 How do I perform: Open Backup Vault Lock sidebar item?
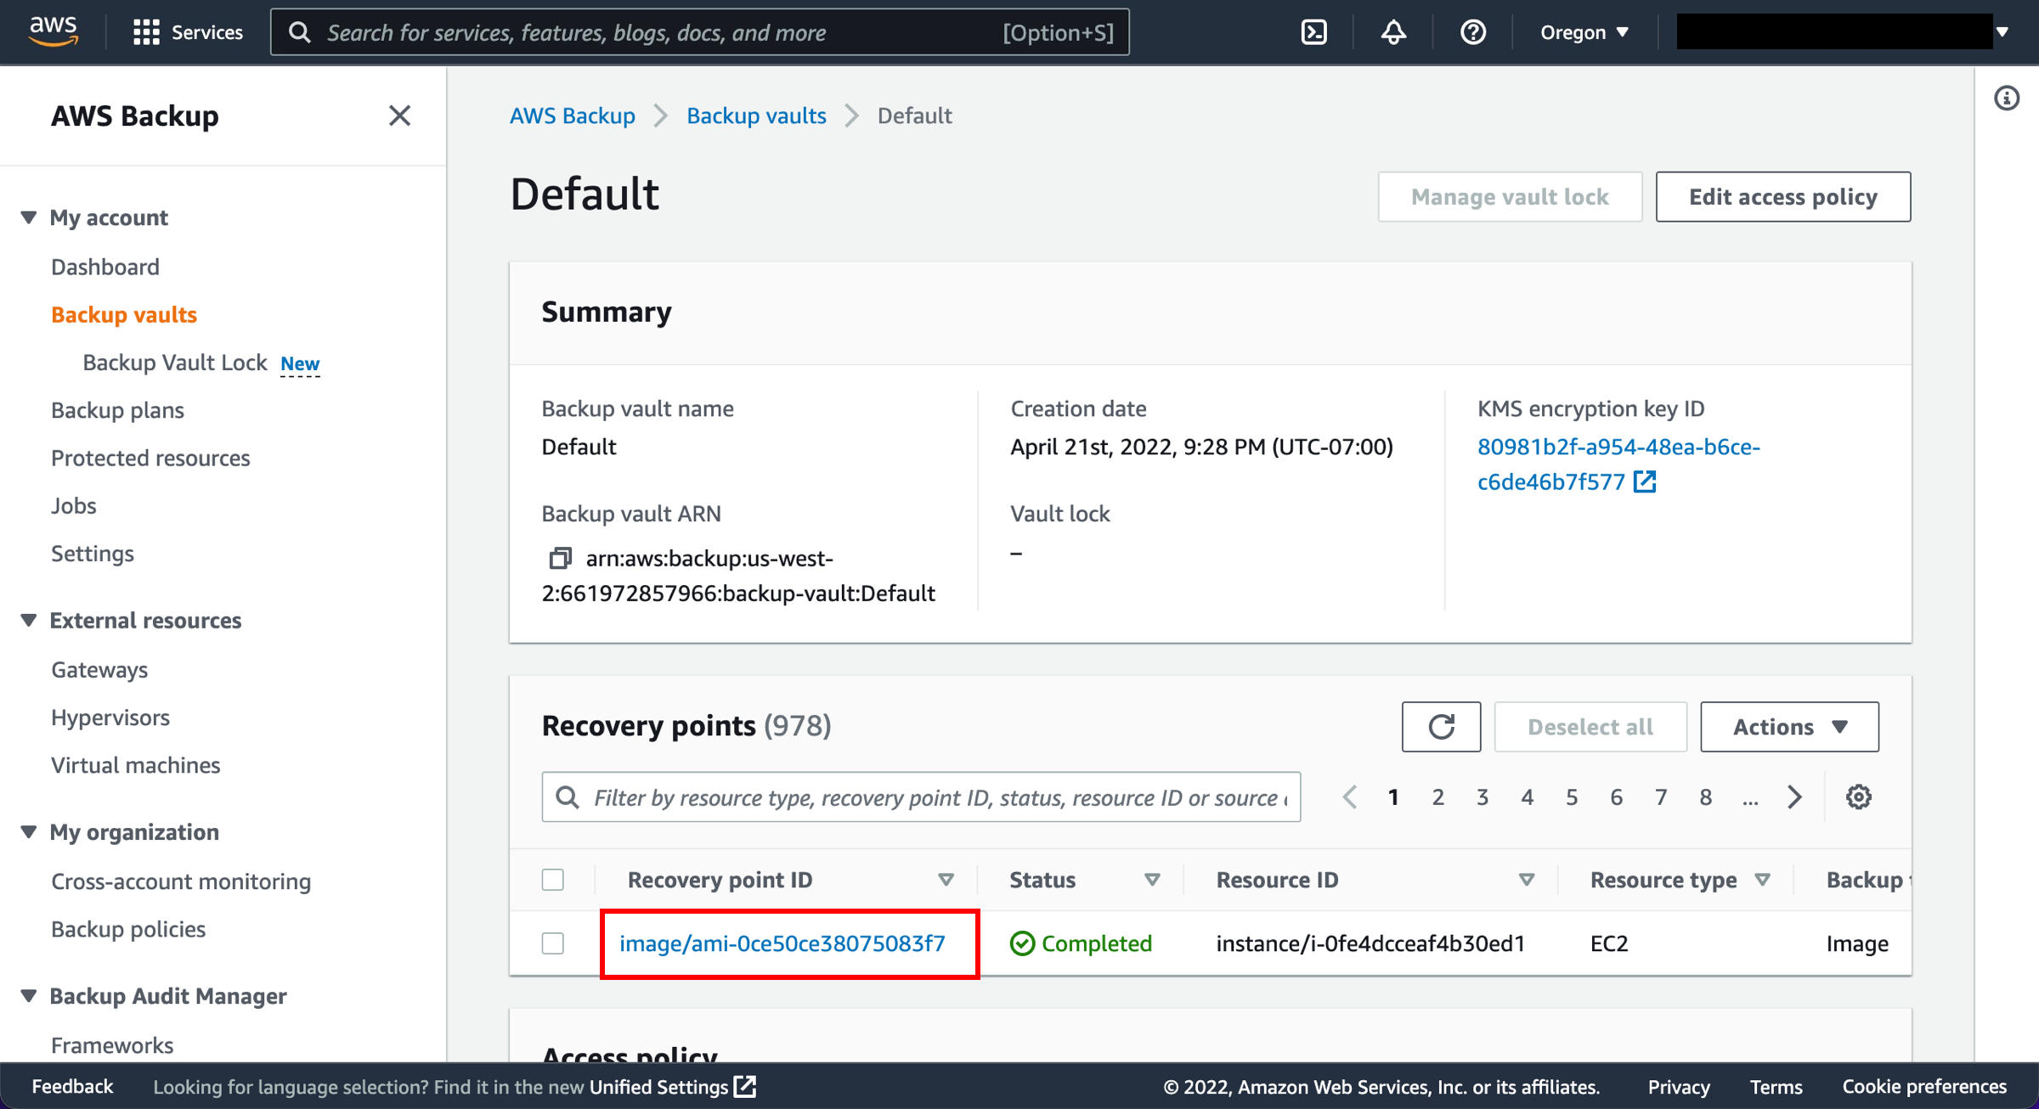(175, 363)
